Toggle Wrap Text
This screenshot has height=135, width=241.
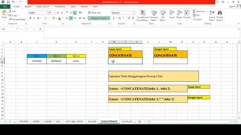(x=95, y=13)
